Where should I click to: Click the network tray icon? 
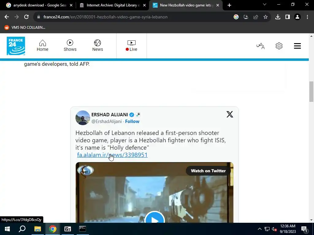click(267, 229)
